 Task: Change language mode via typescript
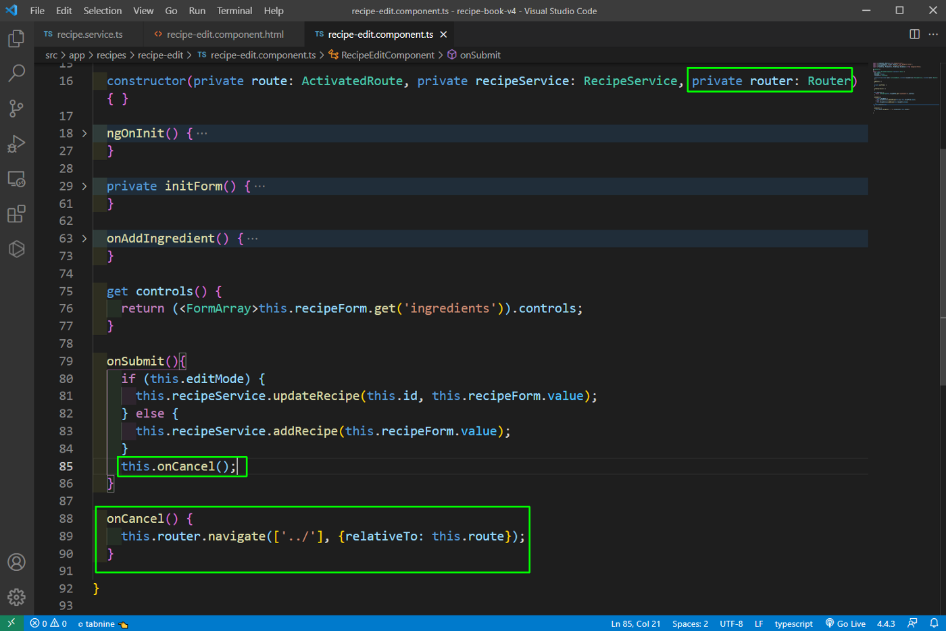pyautogui.click(x=793, y=624)
